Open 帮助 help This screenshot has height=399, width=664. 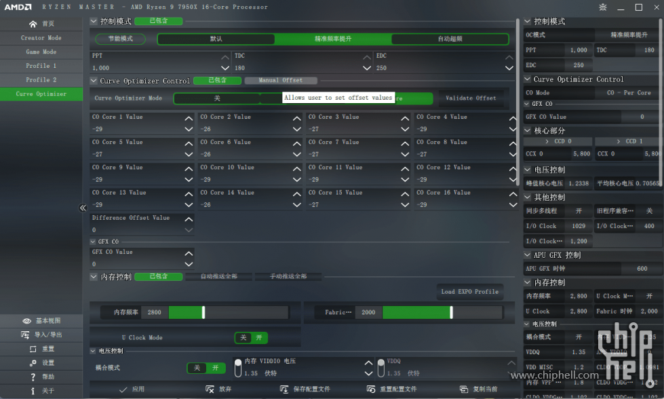tap(41, 377)
